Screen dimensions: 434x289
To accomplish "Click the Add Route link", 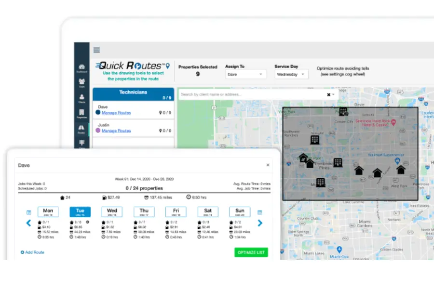I will [x=32, y=252].
